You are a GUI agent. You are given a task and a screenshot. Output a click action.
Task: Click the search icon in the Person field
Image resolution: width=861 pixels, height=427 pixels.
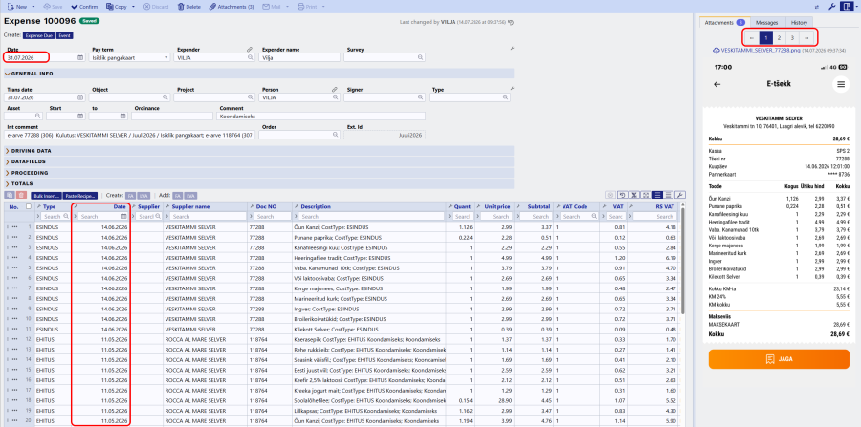click(336, 97)
